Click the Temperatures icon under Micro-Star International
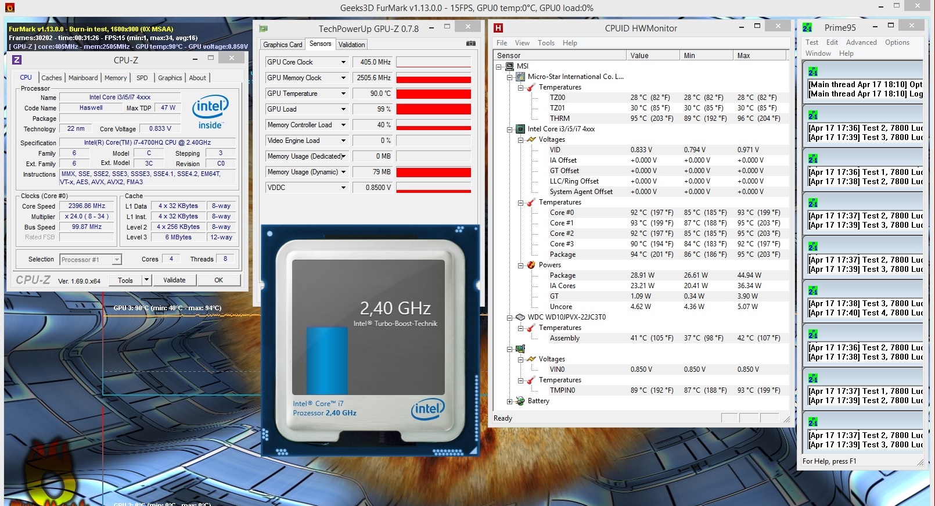Viewport: 935px width, 506px height. coord(531,87)
